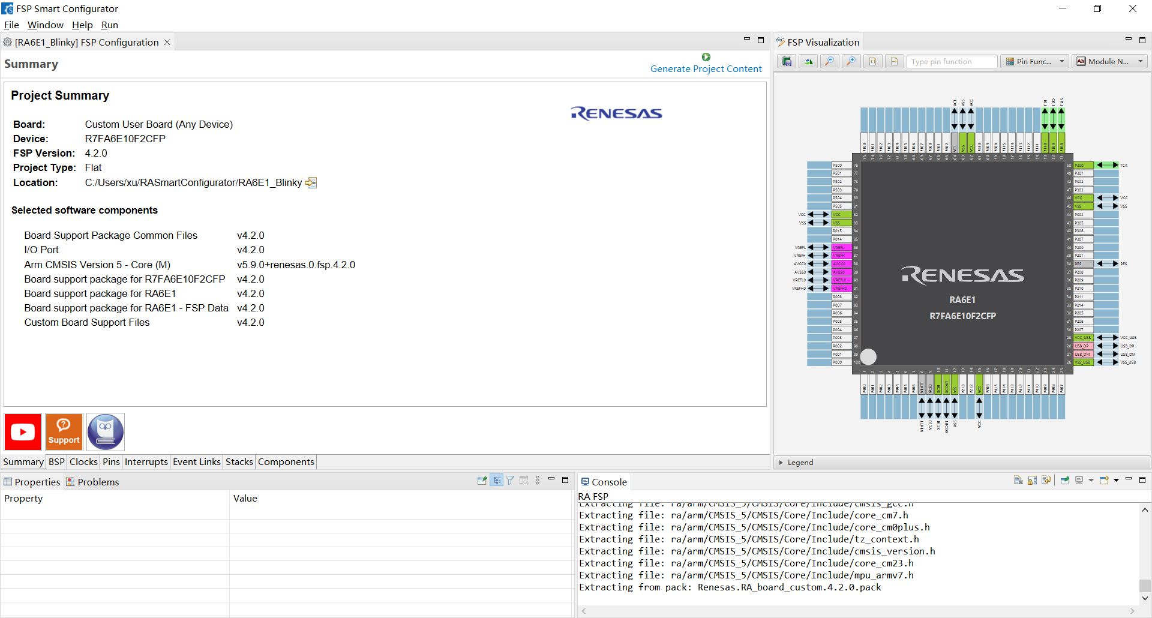Viewport: 1152px width, 618px height.
Task: Maximize the Console pane
Action: [x=1142, y=479]
